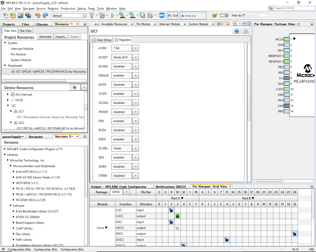Click the Import... button
Image resolution: width=316 pixels, height=252 pixels.
click(61, 37)
